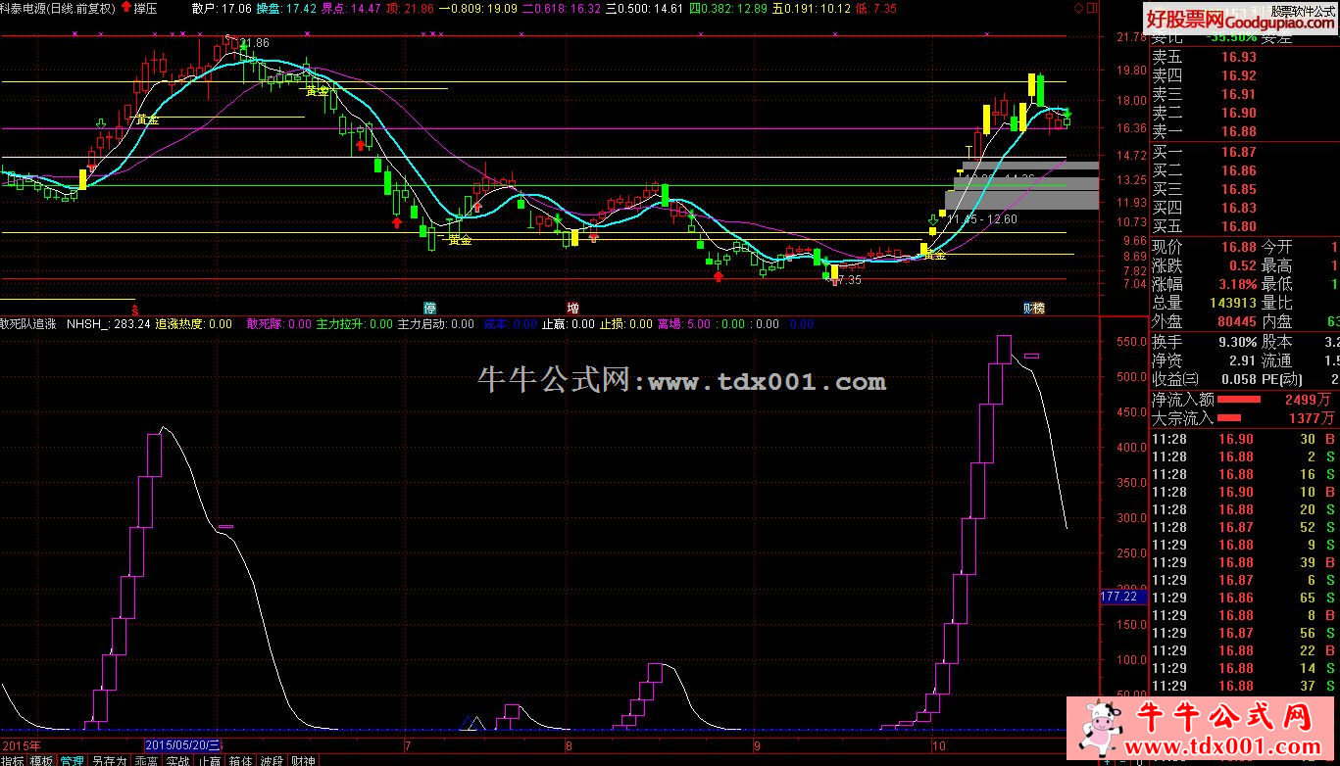
Task: Click the red up-arrow before 撑压
Action: pos(126,7)
